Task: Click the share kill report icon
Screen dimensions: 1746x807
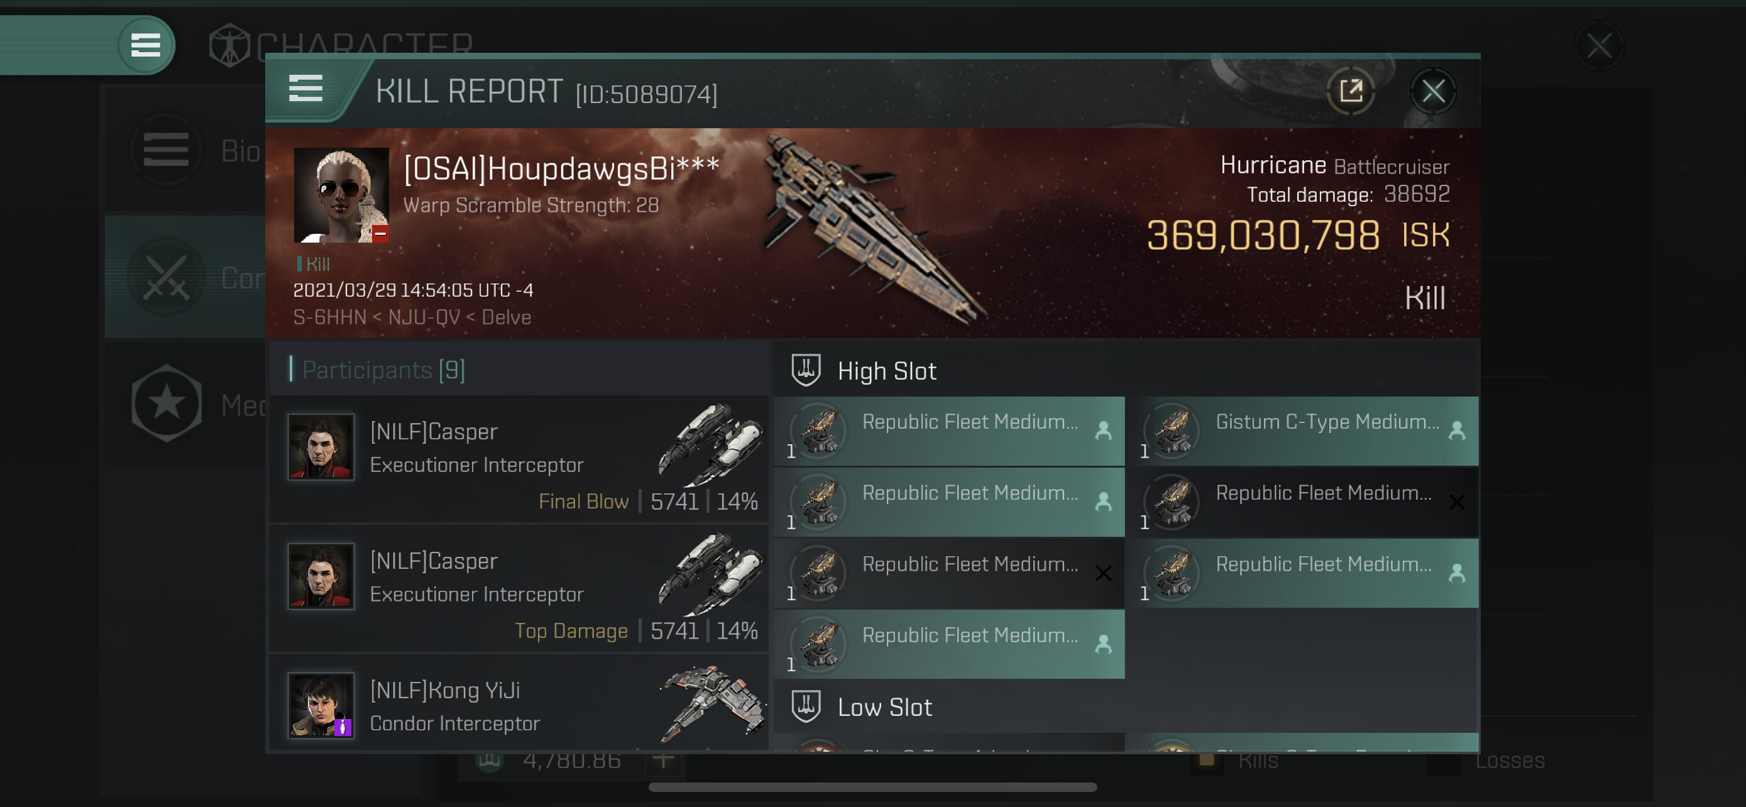Action: [x=1350, y=91]
